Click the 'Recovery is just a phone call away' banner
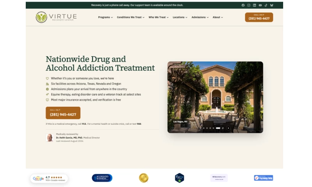 pyautogui.click(x=137, y=5)
